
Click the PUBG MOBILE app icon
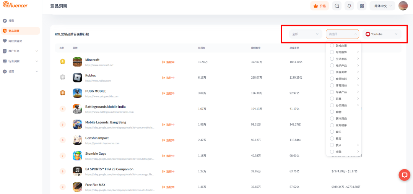coord(77,93)
